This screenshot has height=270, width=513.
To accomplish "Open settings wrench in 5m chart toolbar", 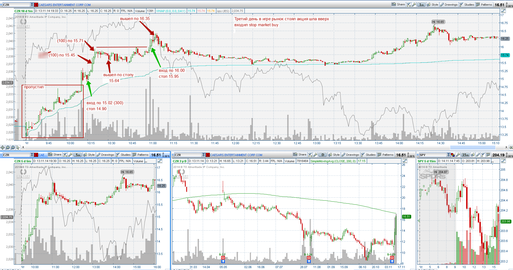I will click(x=70, y=155).
